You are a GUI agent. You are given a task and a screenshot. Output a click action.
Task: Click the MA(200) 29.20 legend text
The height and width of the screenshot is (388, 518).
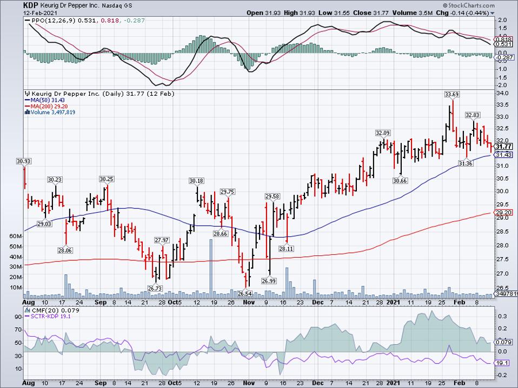point(49,107)
